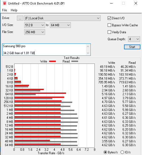142x155 pixels.
Task: Switch results to IO/s radio button
Action: (x=122, y=152)
